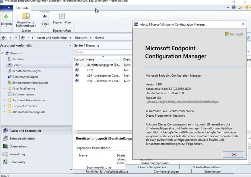Image resolution: width=251 pixels, height=177 pixels.
Task: Click the back navigation arrow
Action: click(4, 38)
